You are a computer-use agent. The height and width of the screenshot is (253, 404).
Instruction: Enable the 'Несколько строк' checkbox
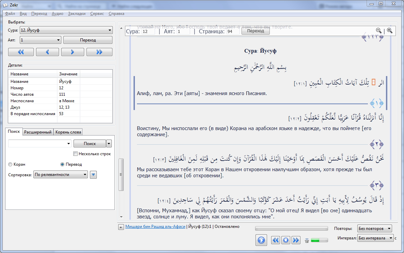[x=76, y=153]
